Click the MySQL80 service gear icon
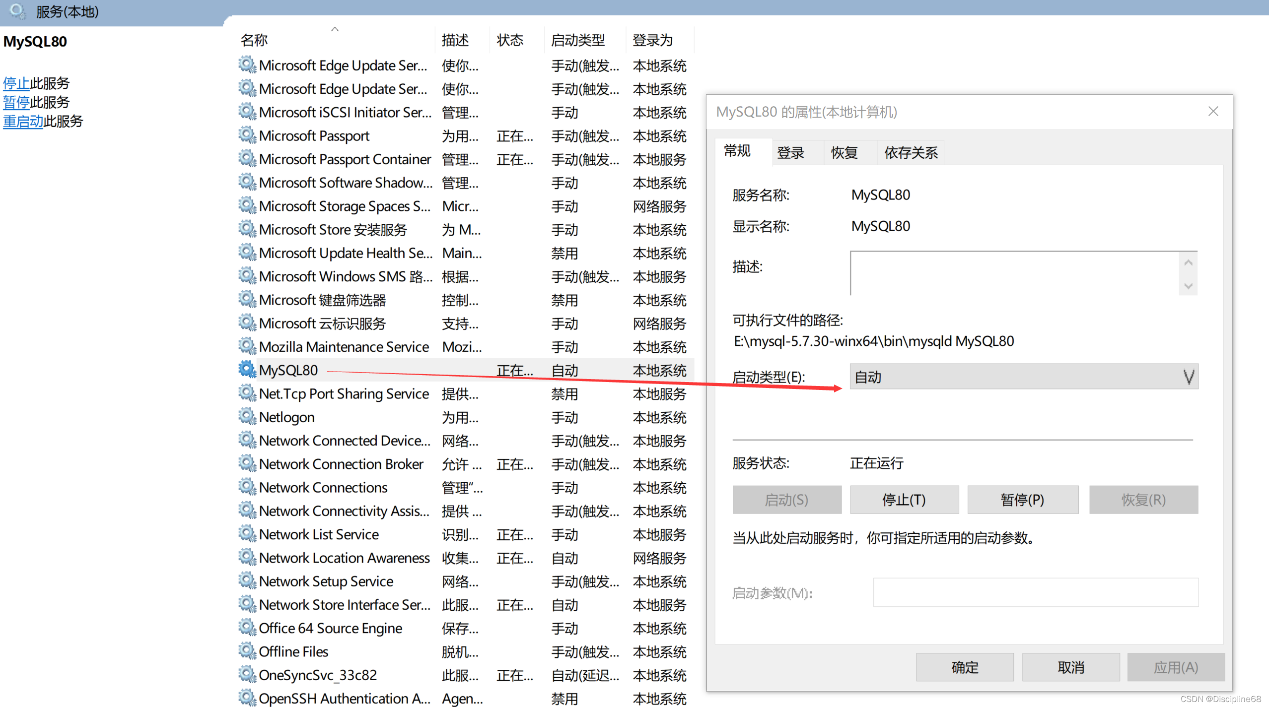The height and width of the screenshot is (708, 1269). (x=247, y=370)
